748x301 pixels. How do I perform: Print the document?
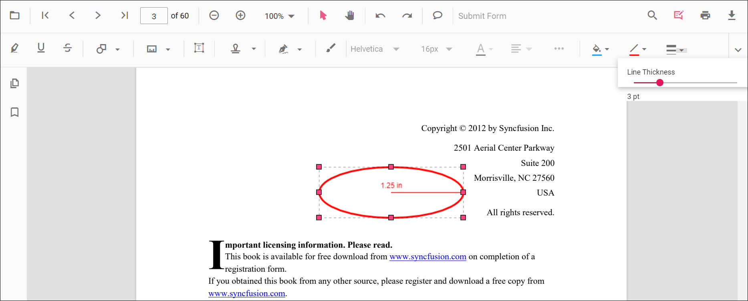[705, 16]
